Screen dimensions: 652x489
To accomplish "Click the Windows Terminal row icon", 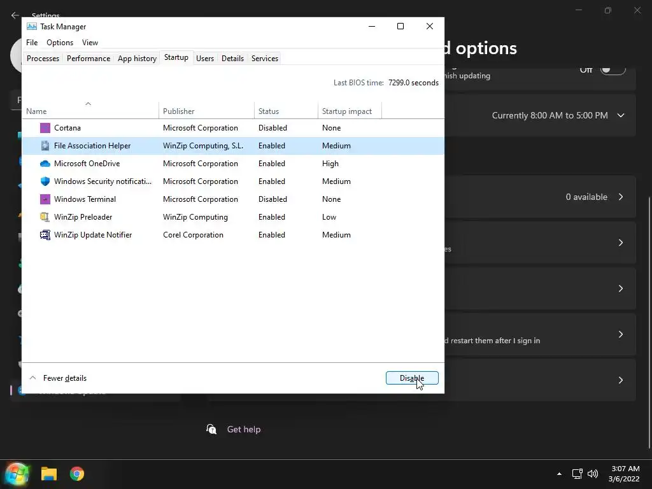I will pos(45,199).
